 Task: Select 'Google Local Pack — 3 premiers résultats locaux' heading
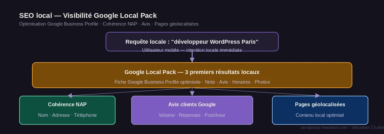(x=192, y=72)
